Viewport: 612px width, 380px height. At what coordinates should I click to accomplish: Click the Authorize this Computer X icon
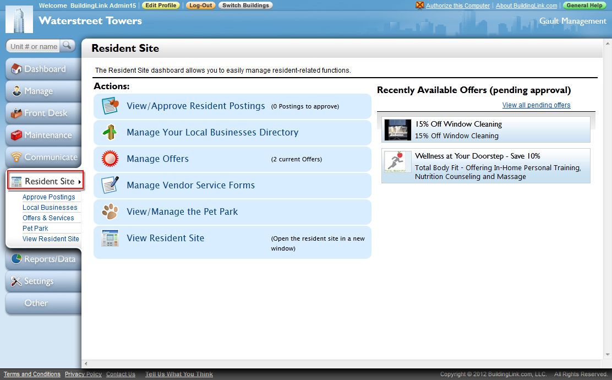point(419,5)
